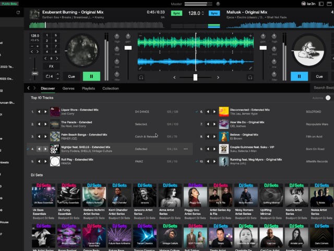Zoom out waveform with minus icon

(140, 36)
